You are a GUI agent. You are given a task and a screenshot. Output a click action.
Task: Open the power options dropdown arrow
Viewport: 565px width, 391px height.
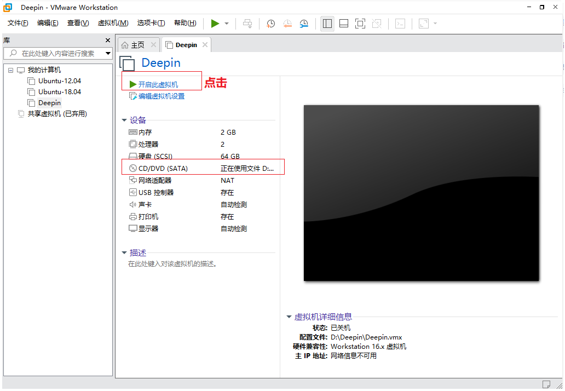[x=227, y=24]
